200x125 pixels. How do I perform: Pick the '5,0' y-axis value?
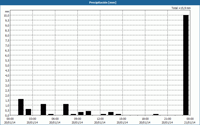pyautogui.click(x=7, y=65)
